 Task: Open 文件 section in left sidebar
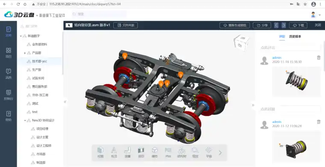pos(9,32)
